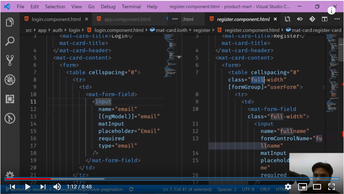Open the Explorer panel in activity bar
Viewport: 344px width, 194px height.
pyautogui.click(x=10, y=22)
